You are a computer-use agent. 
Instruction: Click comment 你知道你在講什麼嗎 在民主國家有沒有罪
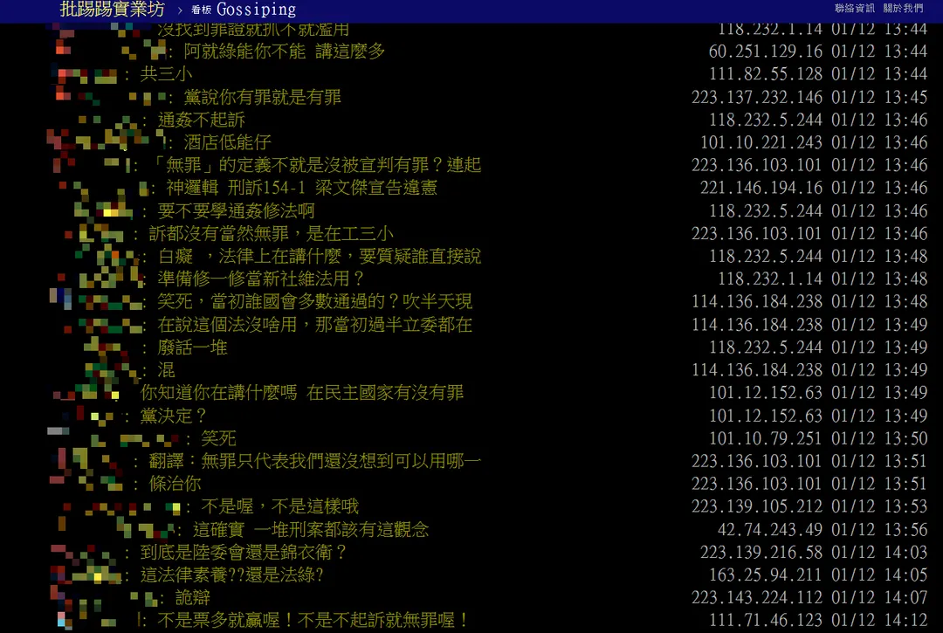[302, 393]
